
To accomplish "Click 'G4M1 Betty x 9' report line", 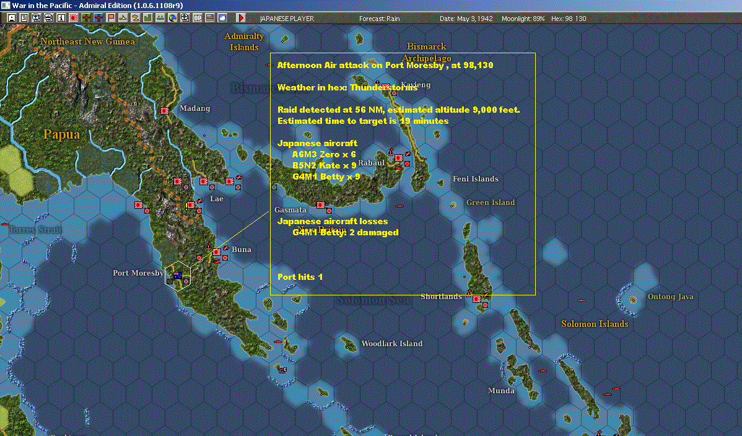I will click(x=326, y=177).
